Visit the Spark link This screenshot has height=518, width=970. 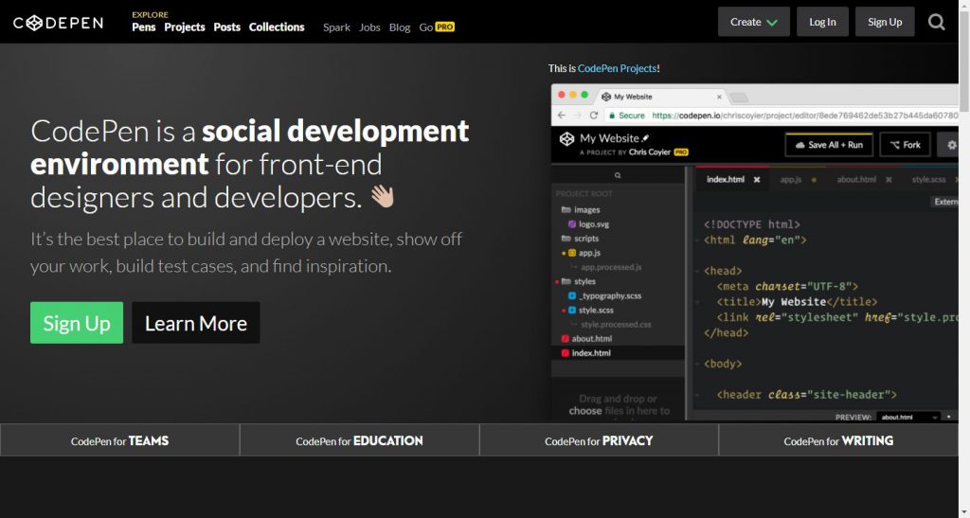point(336,27)
